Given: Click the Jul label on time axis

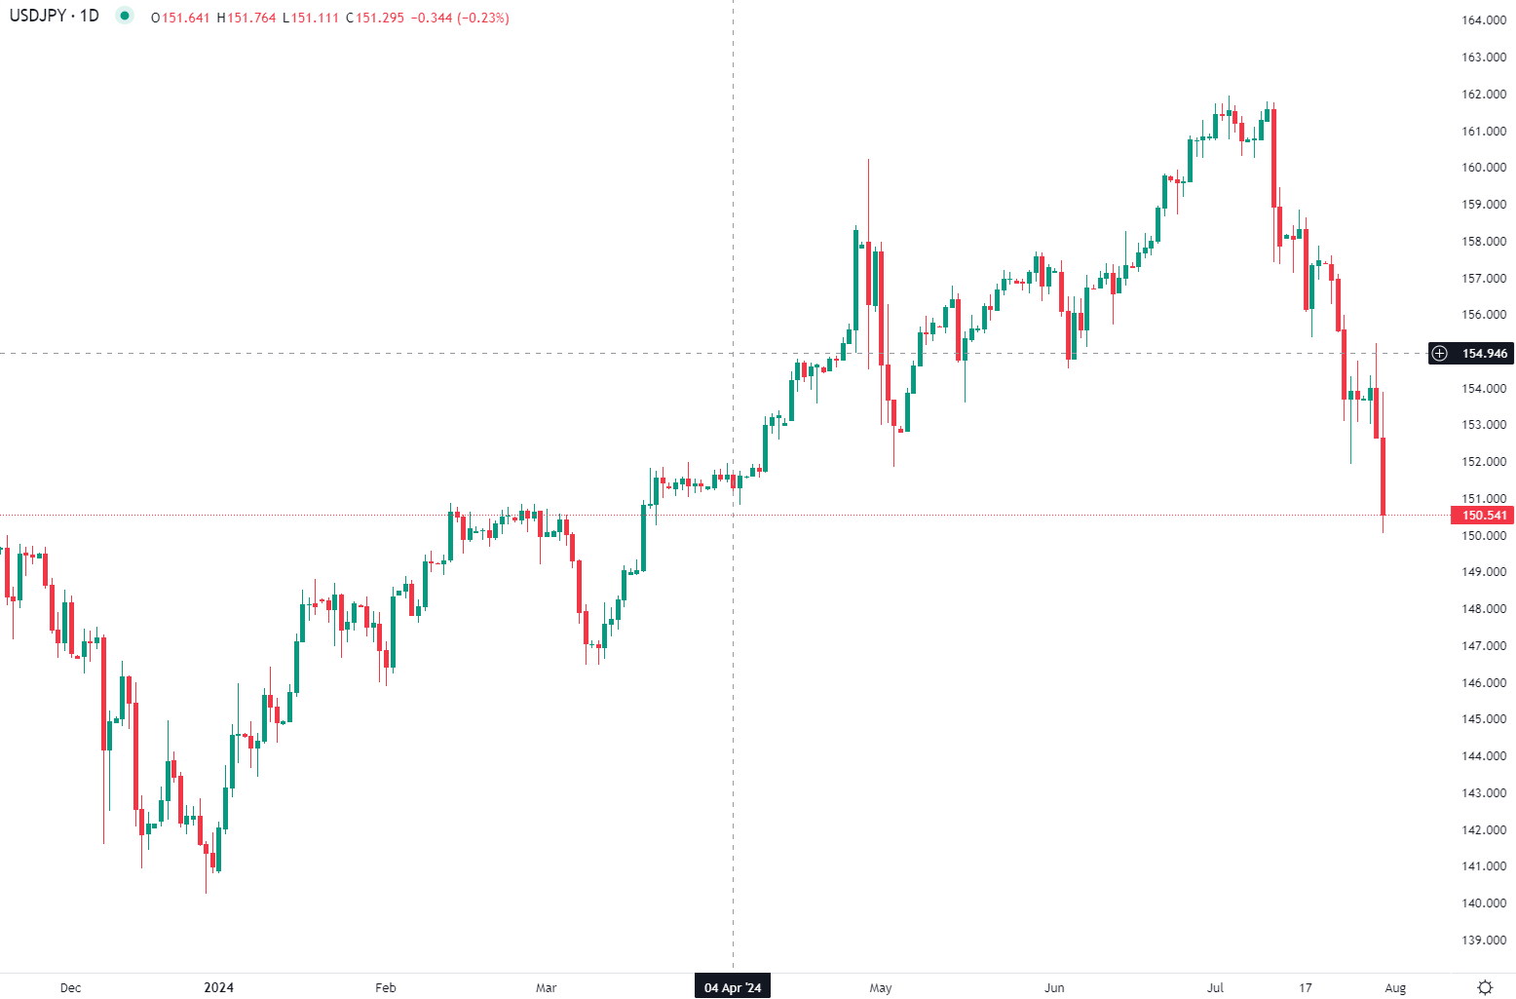Looking at the screenshot, I should pyautogui.click(x=1215, y=987).
